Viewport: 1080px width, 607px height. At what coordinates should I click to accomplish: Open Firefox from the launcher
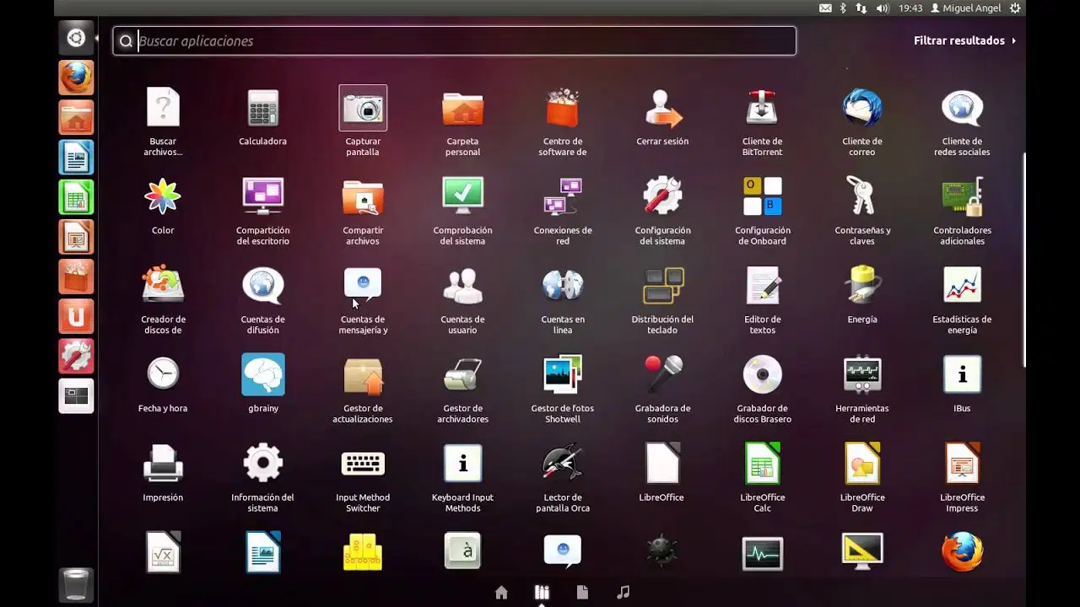point(76,78)
